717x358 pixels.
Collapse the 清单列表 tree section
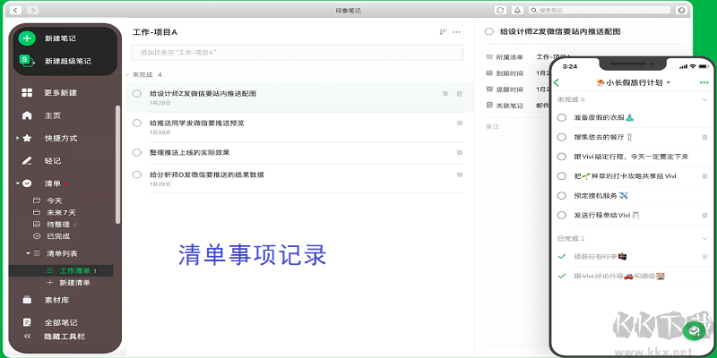(28, 254)
